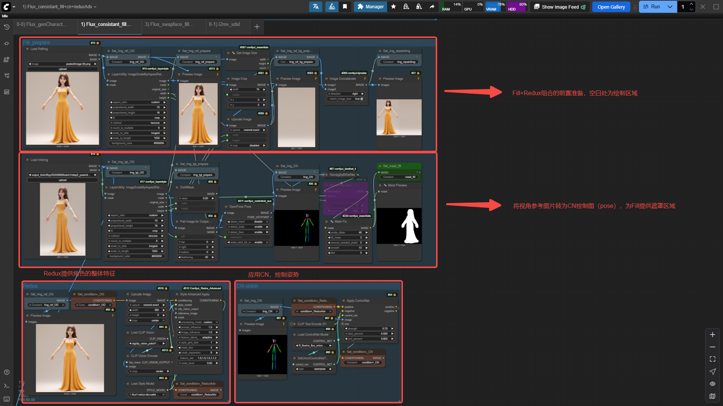The height and width of the screenshot is (406, 723).
Task: Click the translate language icon
Action: pos(316,7)
